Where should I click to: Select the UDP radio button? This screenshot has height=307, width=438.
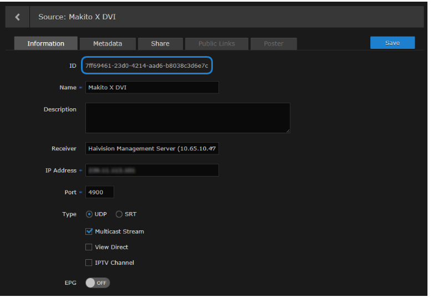[89, 214]
